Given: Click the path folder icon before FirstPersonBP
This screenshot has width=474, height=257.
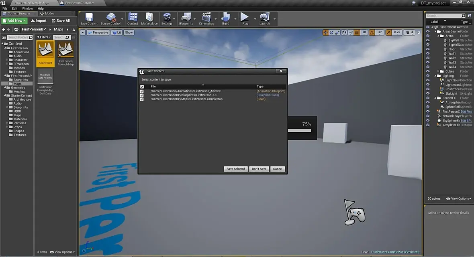Looking at the screenshot, I should pos(16,30).
